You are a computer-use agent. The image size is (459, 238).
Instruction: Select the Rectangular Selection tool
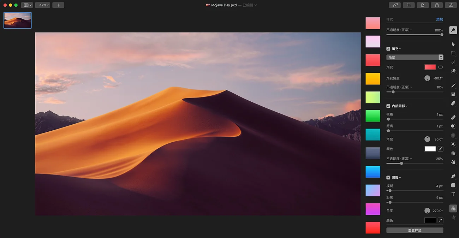pyautogui.click(x=453, y=53)
